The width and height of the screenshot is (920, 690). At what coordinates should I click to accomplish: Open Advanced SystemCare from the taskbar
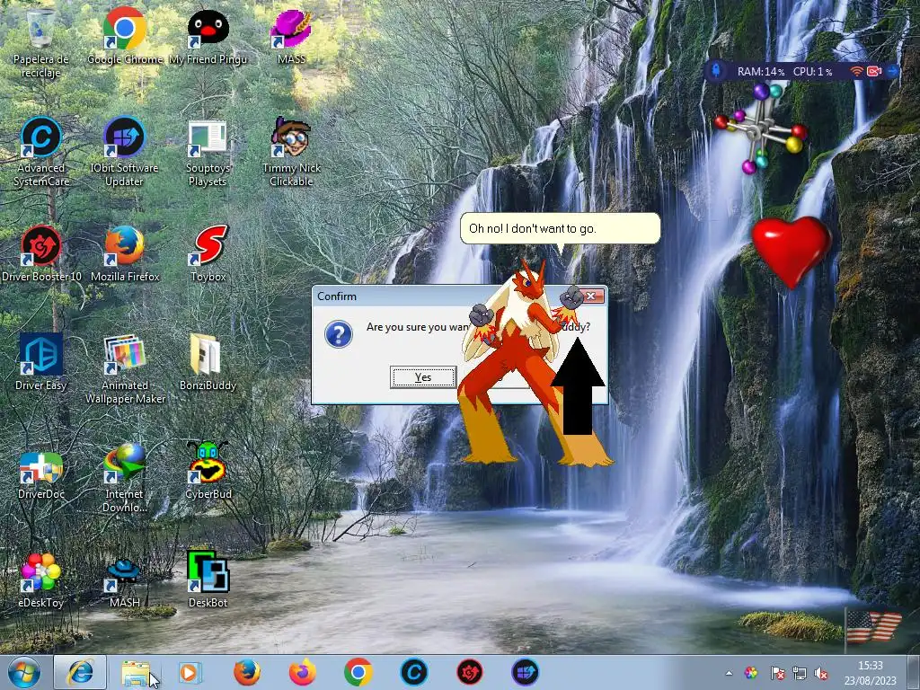click(413, 672)
